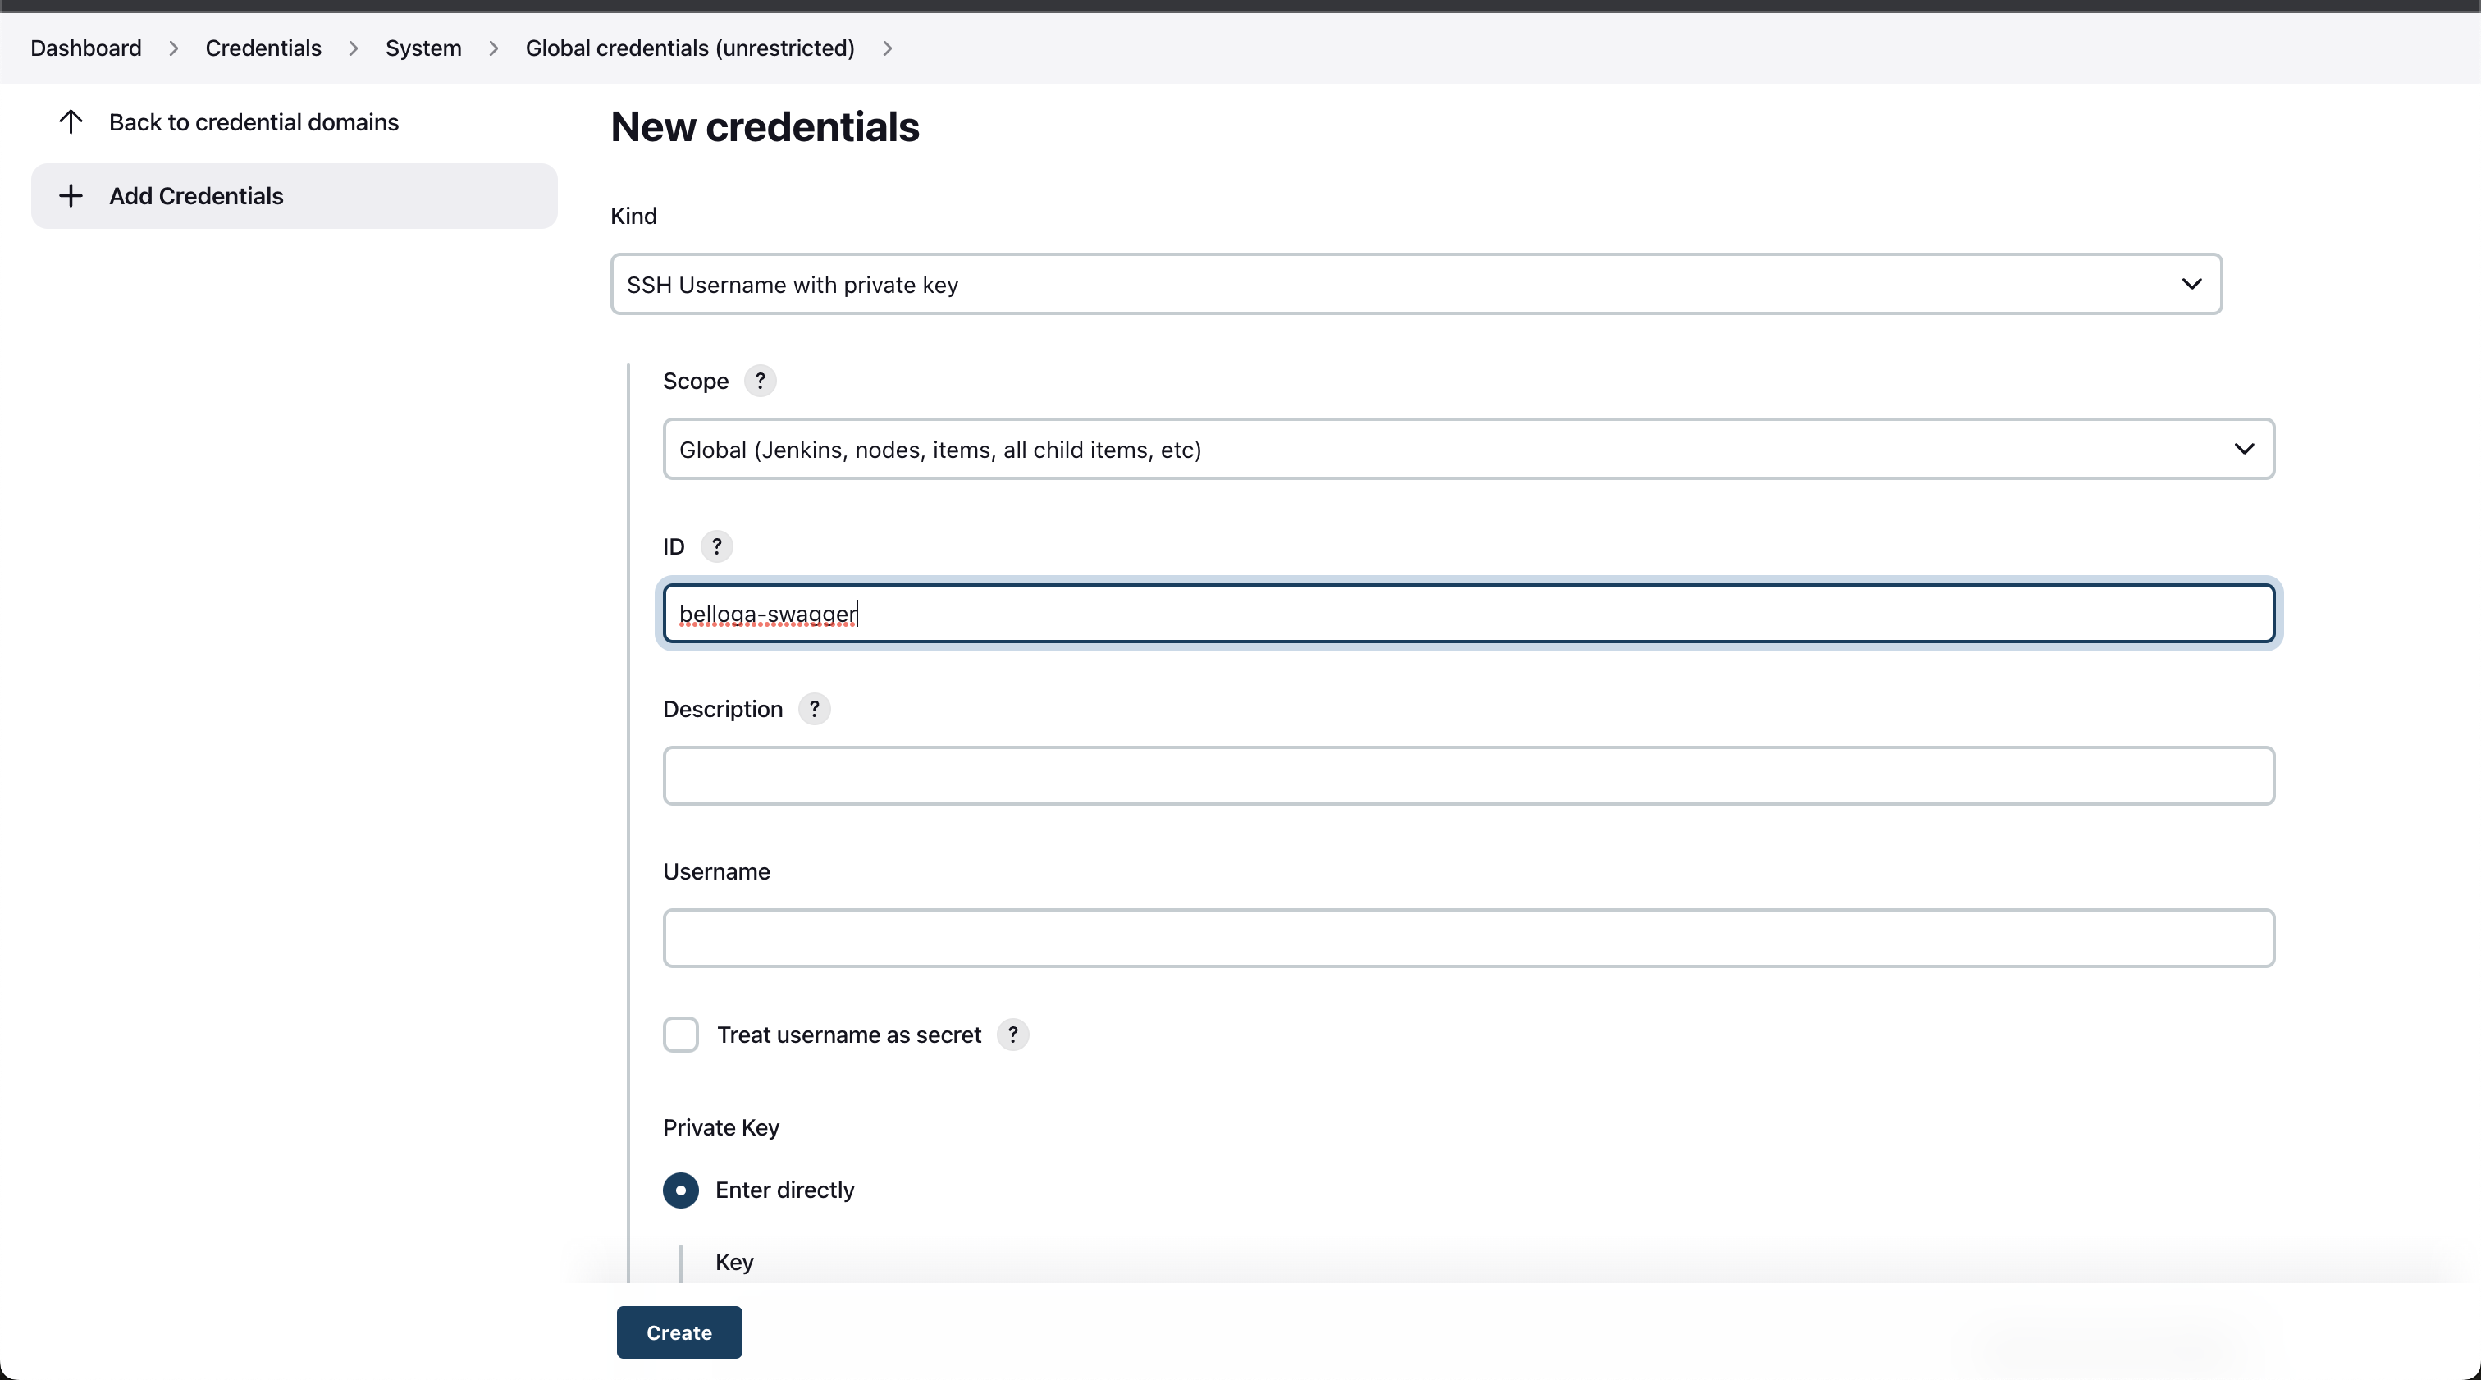Viewport: 2481px width, 1380px height.
Task: Click the ID label text
Action: [x=674, y=547]
